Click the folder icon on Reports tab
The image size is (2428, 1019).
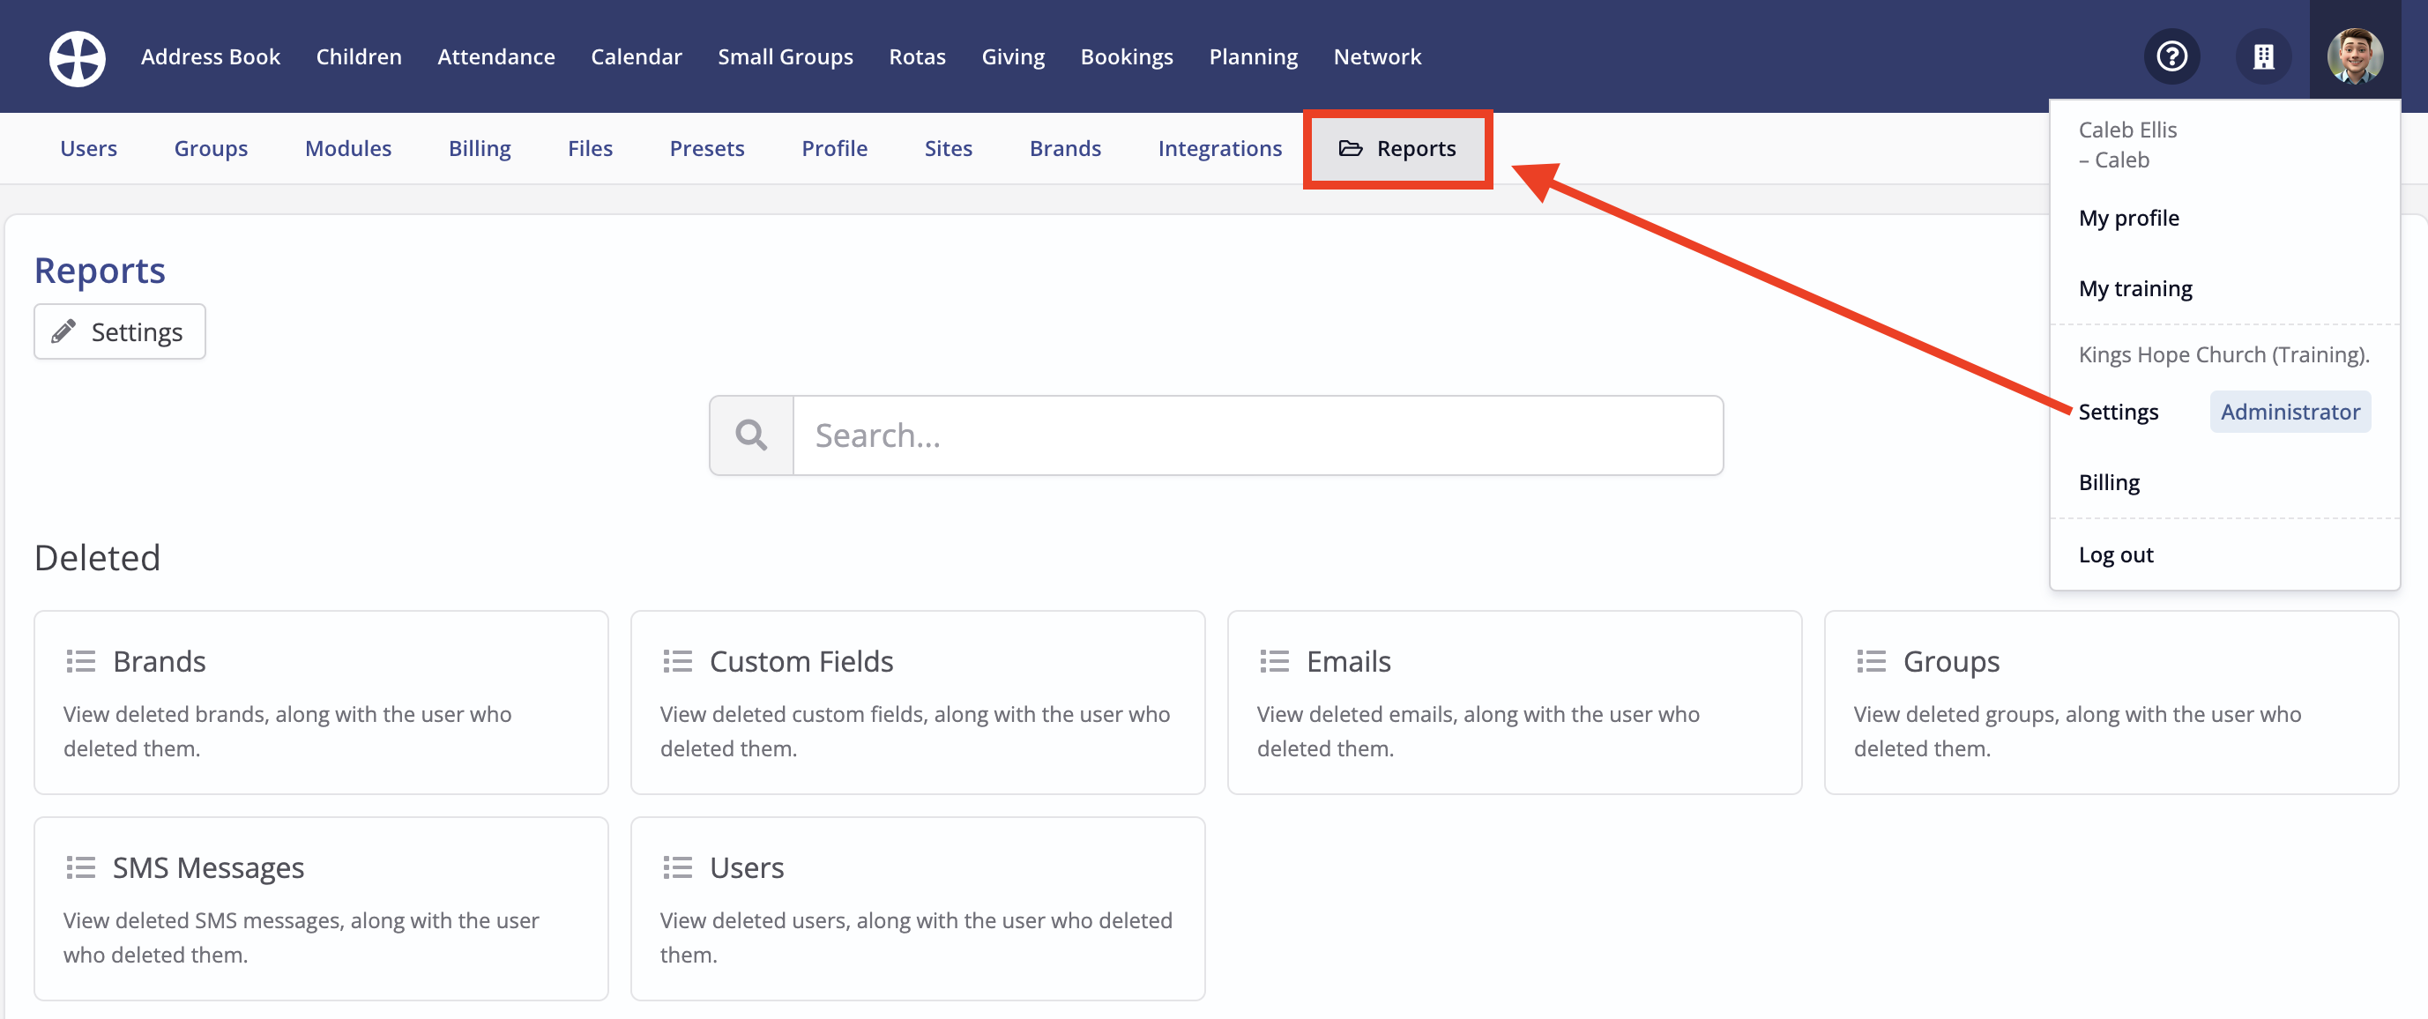point(1350,148)
